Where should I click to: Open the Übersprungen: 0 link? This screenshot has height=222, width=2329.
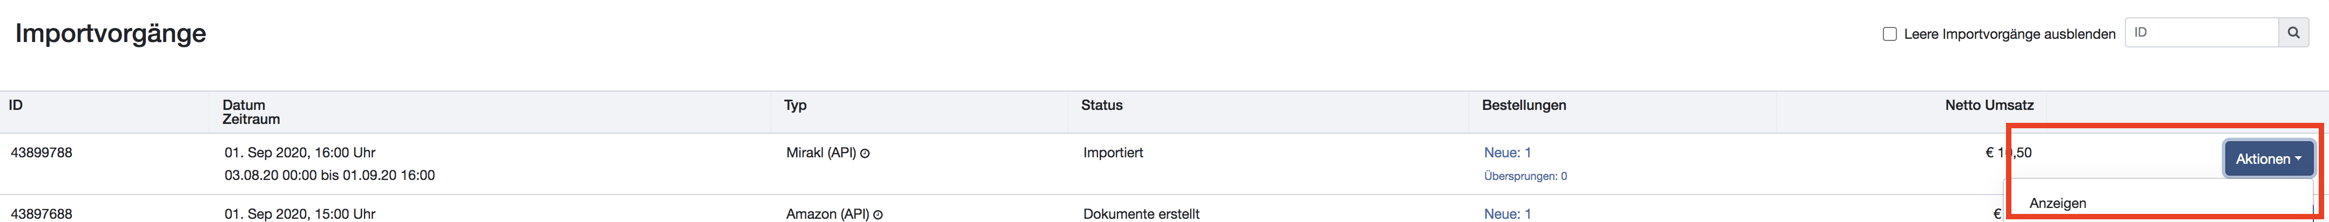pyautogui.click(x=1525, y=176)
